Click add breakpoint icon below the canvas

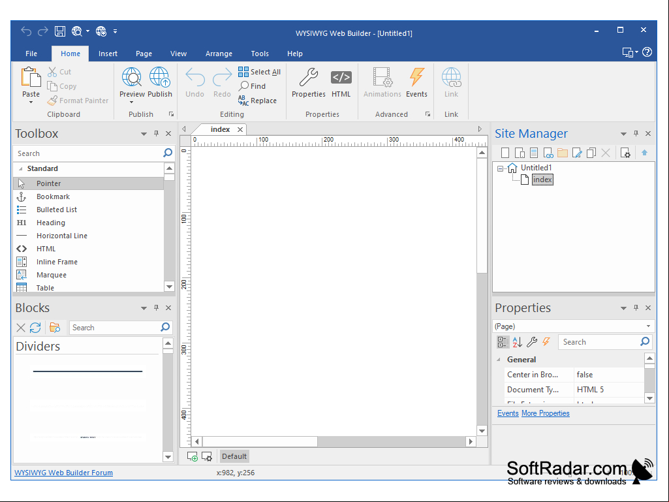point(193,456)
